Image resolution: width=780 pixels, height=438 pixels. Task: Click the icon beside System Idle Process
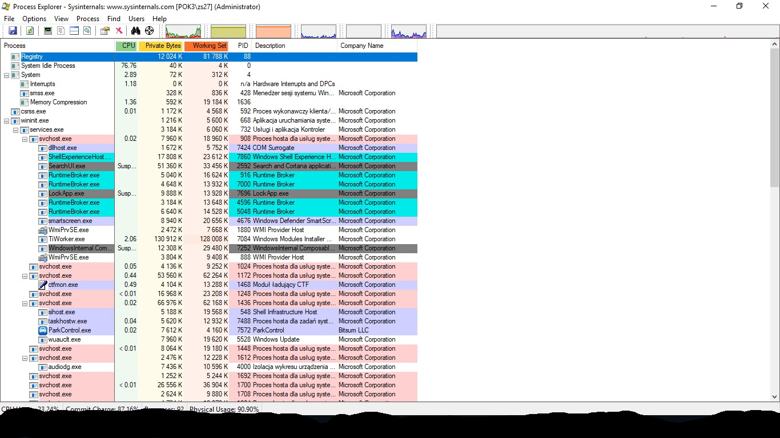(x=15, y=66)
